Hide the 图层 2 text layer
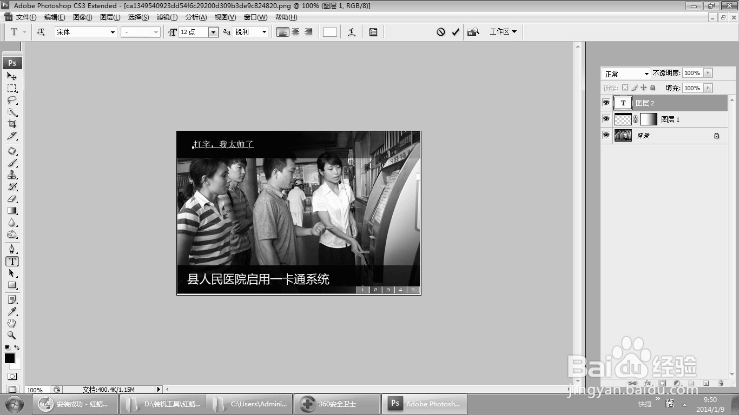This screenshot has height=415, width=739. pos(606,103)
